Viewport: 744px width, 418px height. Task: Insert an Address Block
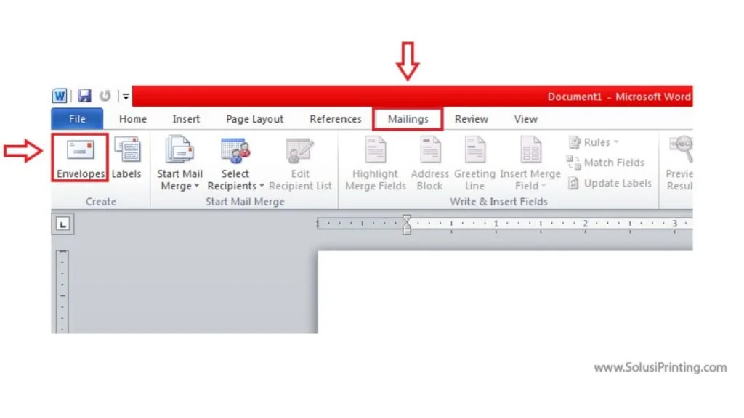tap(430, 165)
